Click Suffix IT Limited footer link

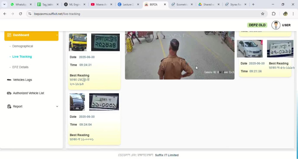[167, 155]
